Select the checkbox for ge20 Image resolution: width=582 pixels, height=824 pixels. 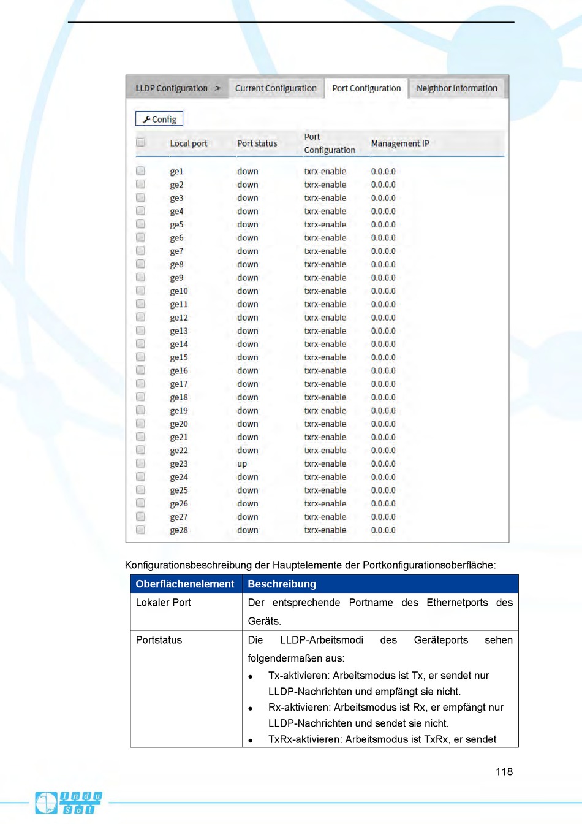pos(141,423)
